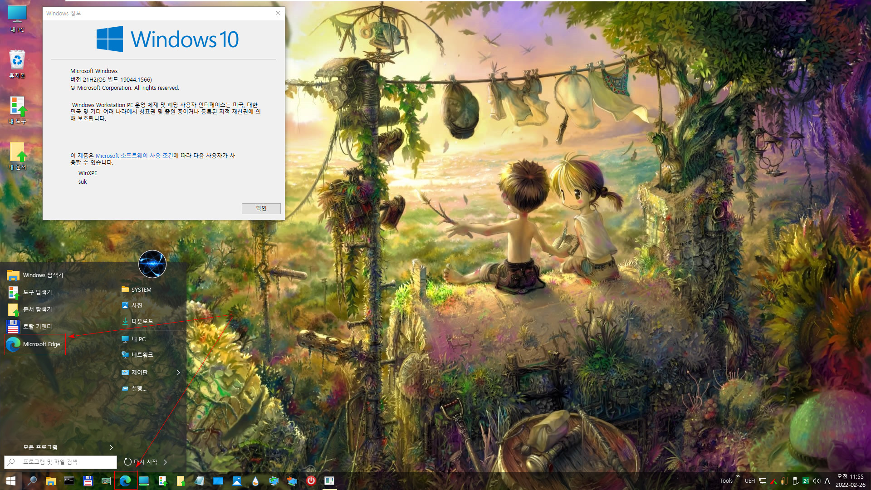871x490 pixels.
Task: Click the UEFI label in the tray
Action: tap(750, 481)
